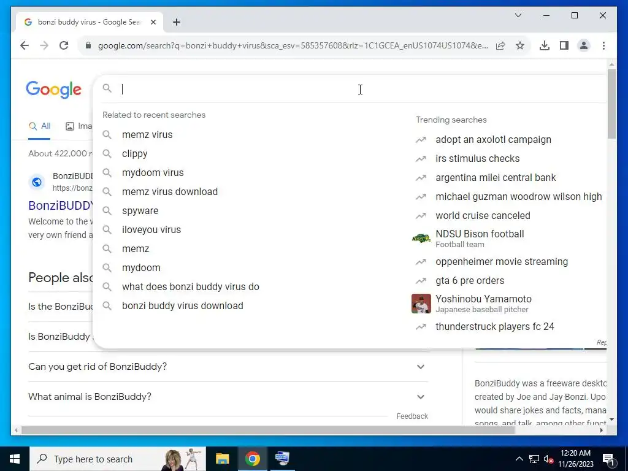Screen dimensions: 628x471
Task: Open the Chrome downloads icon
Action: point(545,45)
